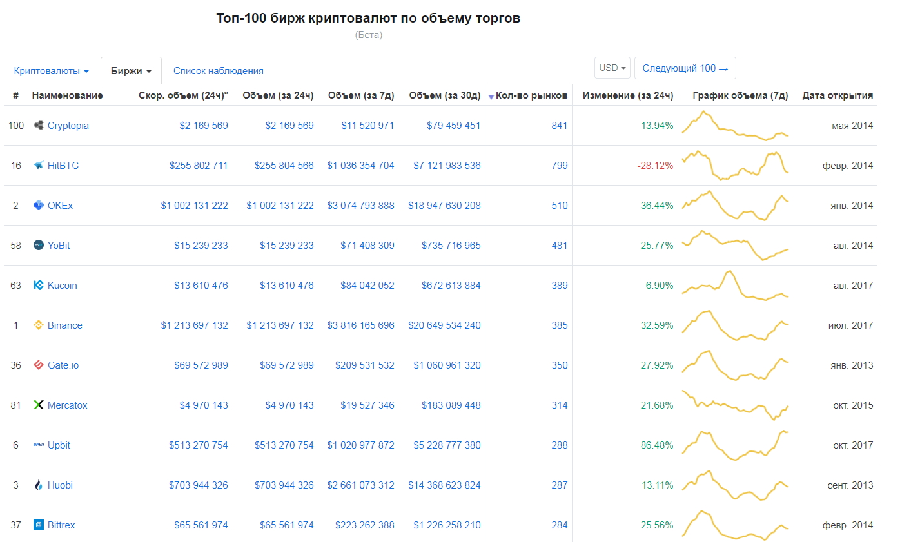Image resolution: width=911 pixels, height=542 pixels.
Task: Click Upbit's 86.48% change value
Action: pyautogui.click(x=657, y=445)
